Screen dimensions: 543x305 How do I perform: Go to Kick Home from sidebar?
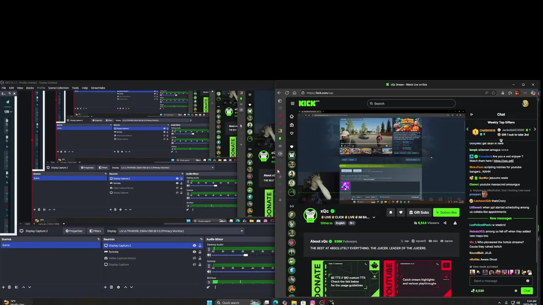291,116
